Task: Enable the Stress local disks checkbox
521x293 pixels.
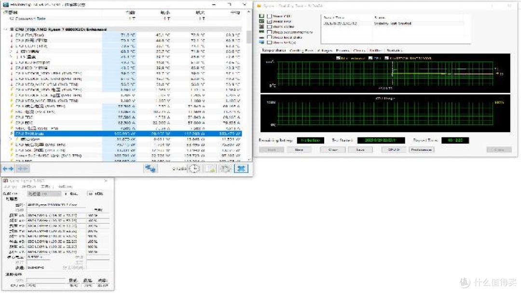Action: [270, 37]
